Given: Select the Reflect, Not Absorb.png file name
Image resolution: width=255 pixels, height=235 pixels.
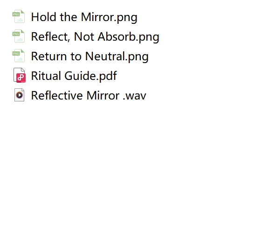Looking at the screenshot, I should coord(95,37).
